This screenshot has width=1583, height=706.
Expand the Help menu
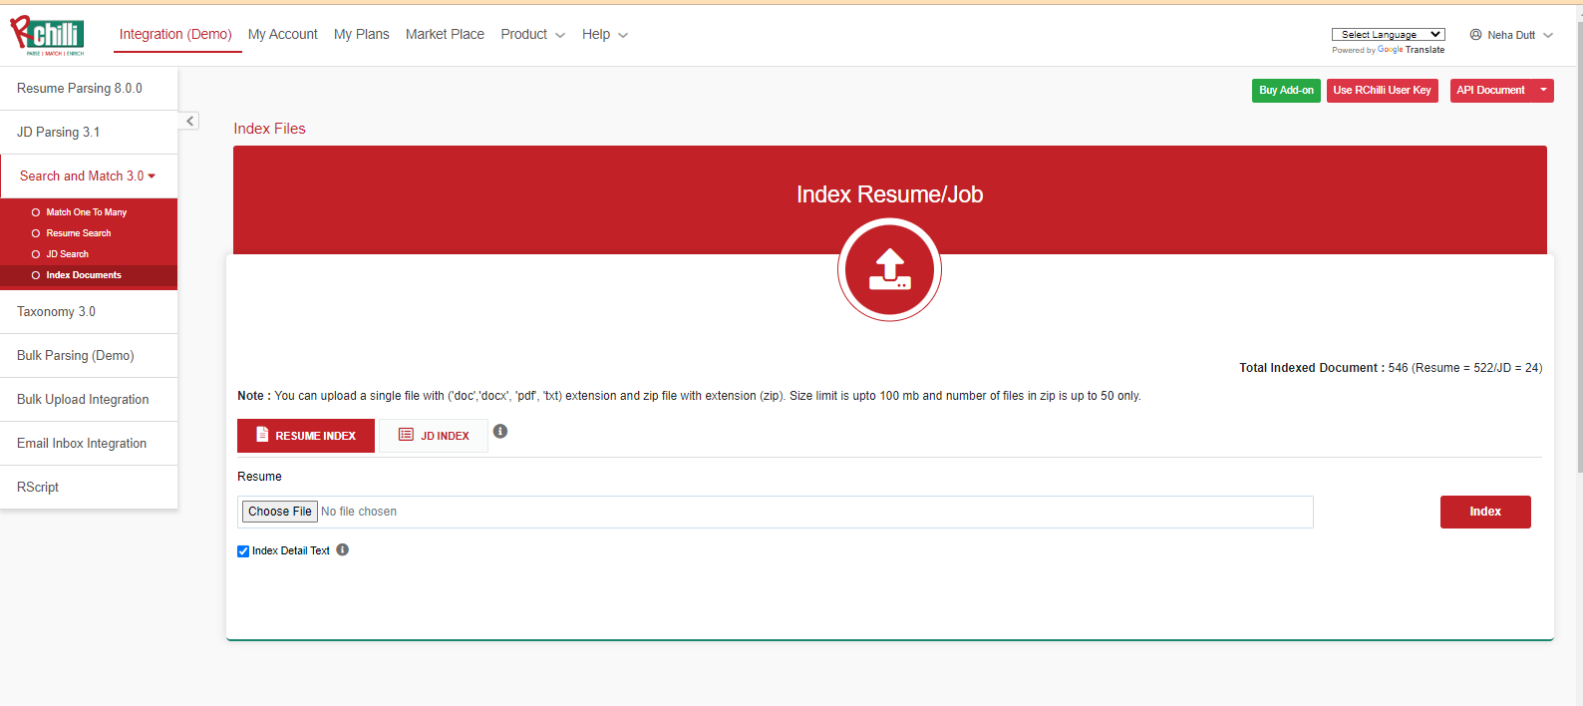(604, 34)
